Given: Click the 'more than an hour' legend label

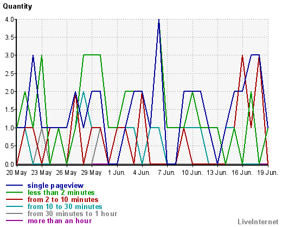Looking at the screenshot, I should (60, 221).
